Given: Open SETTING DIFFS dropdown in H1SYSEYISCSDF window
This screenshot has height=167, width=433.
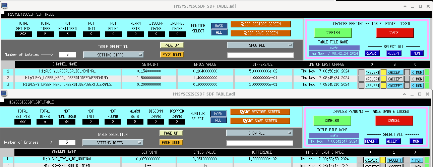Looking at the screenshot, I should pos(113,55).
